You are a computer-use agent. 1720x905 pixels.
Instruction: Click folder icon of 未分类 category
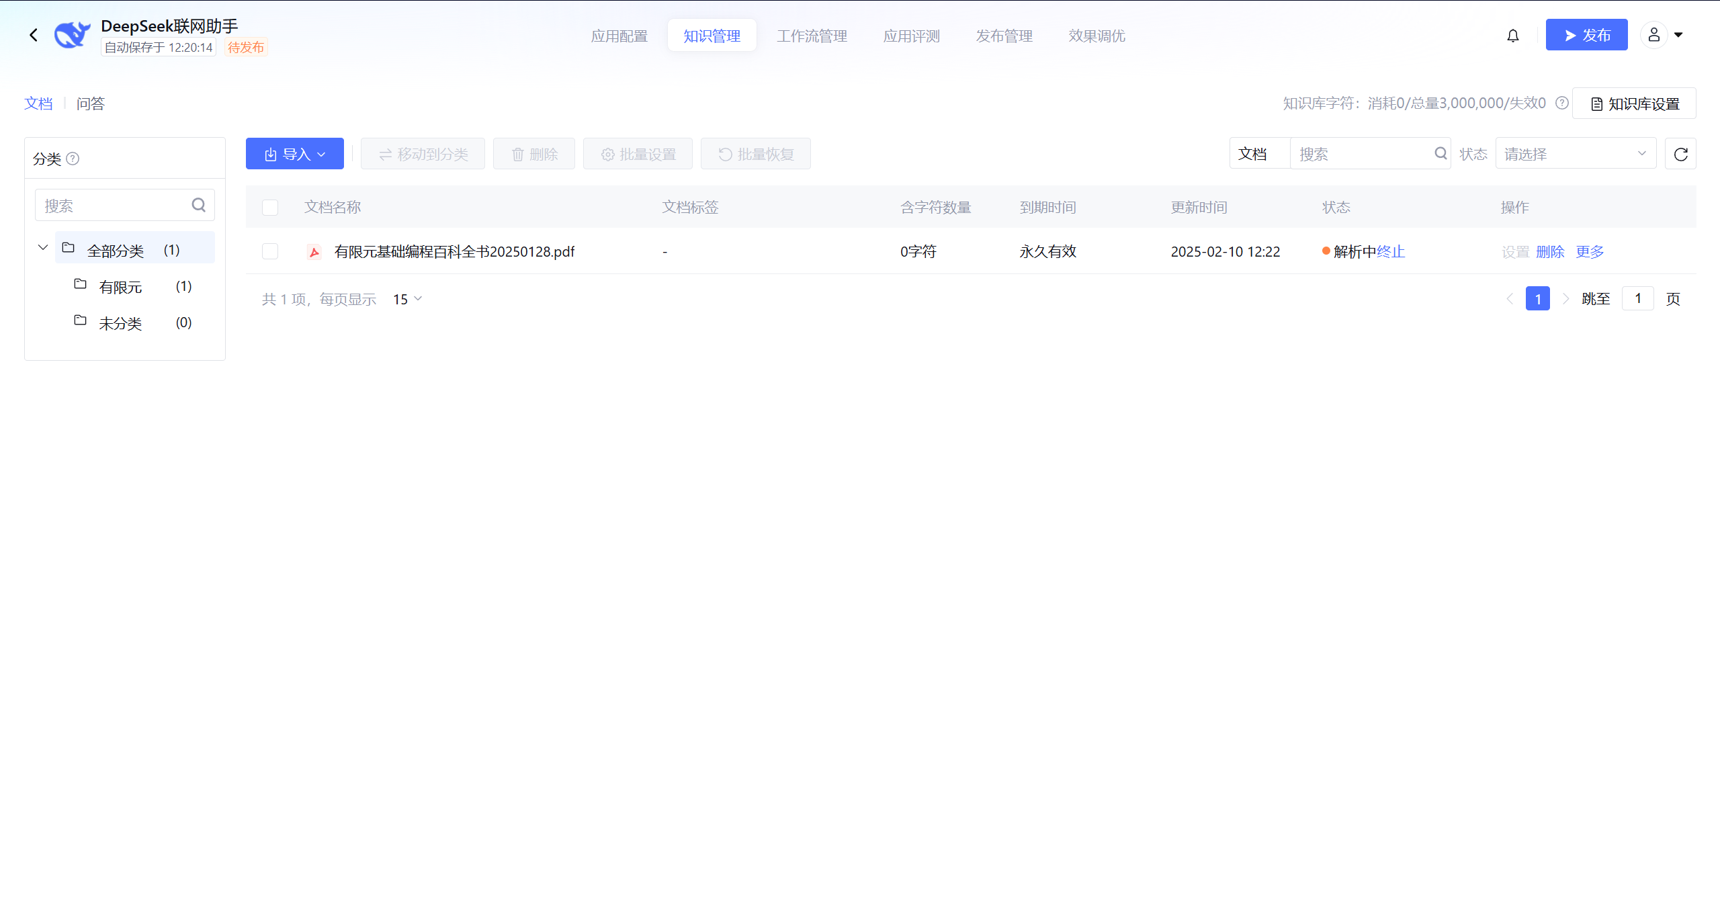80,320
